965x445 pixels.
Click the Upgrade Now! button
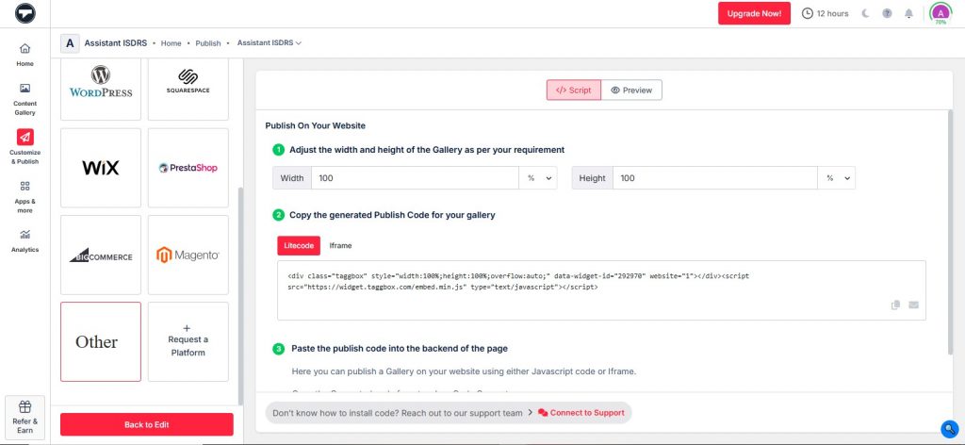[754, 13]
